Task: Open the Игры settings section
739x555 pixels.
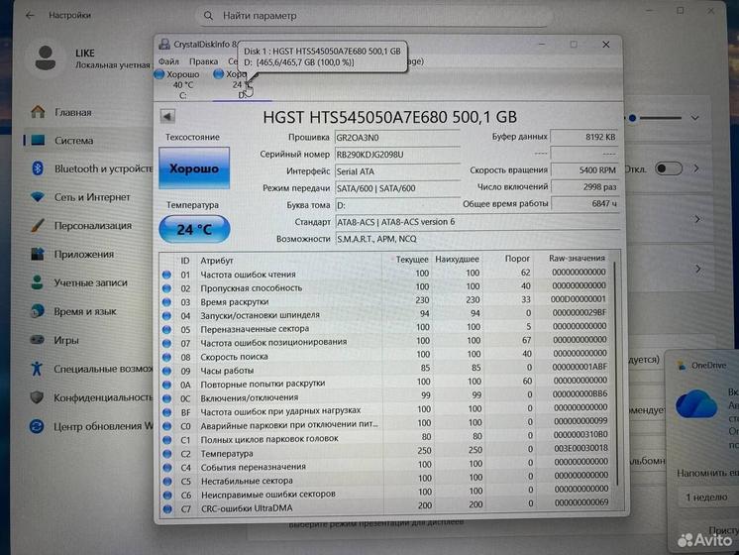Action: coord(66,340)
